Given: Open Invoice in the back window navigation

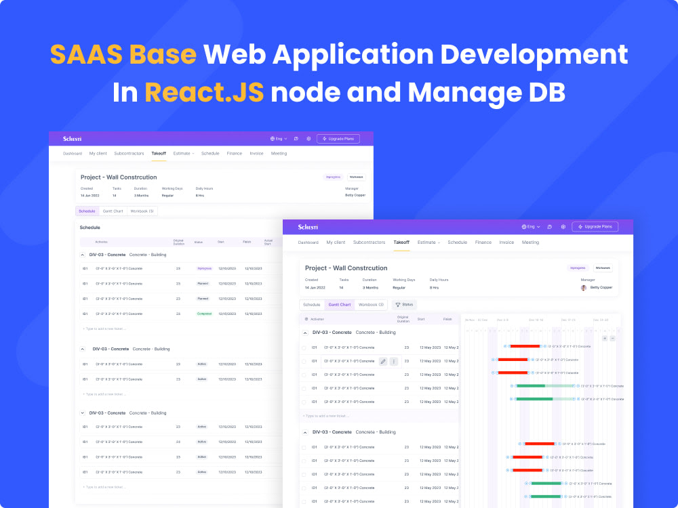Looking at the screenshot, I should click(256, 153).
